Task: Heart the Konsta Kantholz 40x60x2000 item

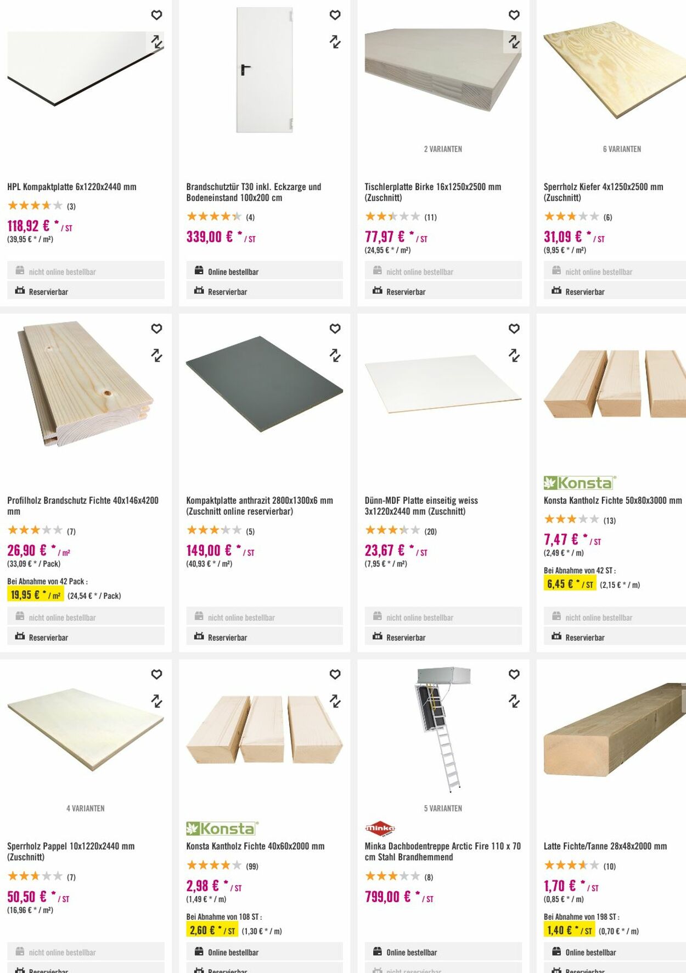Action: pyautogui.click(x=335, y=674)
